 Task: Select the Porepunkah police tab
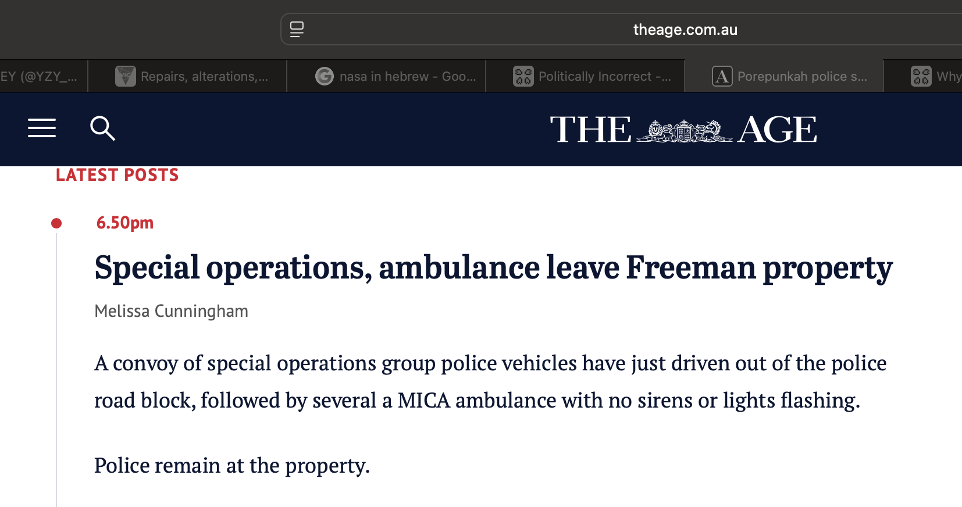pyautogui.click(x=802, y=76)
